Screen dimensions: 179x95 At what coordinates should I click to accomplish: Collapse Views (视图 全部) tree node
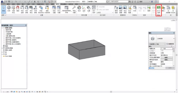[2, 28]
